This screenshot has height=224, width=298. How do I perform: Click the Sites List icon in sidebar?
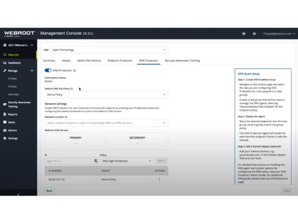(x=5, y=54)
